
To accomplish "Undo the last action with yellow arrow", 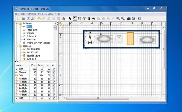I will pos(39,18).
